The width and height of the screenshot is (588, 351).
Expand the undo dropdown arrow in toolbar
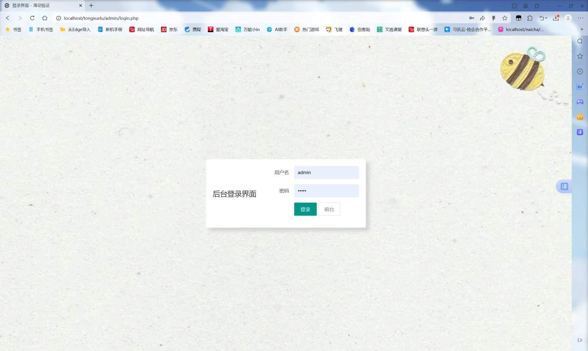click(x=545, y=18)
